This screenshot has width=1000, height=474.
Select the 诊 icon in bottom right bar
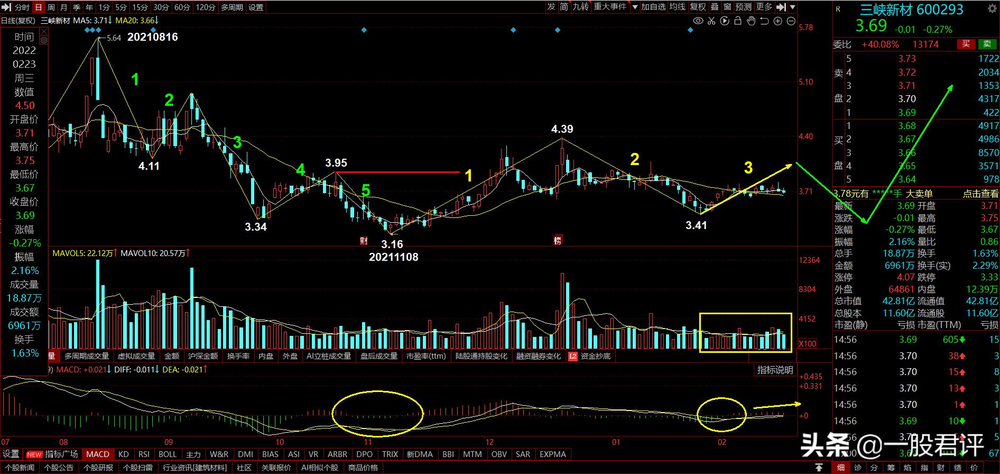[857, 468]
